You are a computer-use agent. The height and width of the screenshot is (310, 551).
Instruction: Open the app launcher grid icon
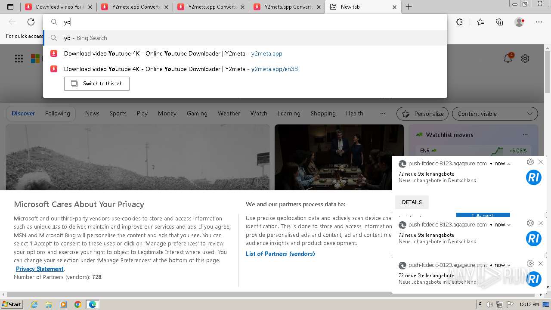point(19,59)
